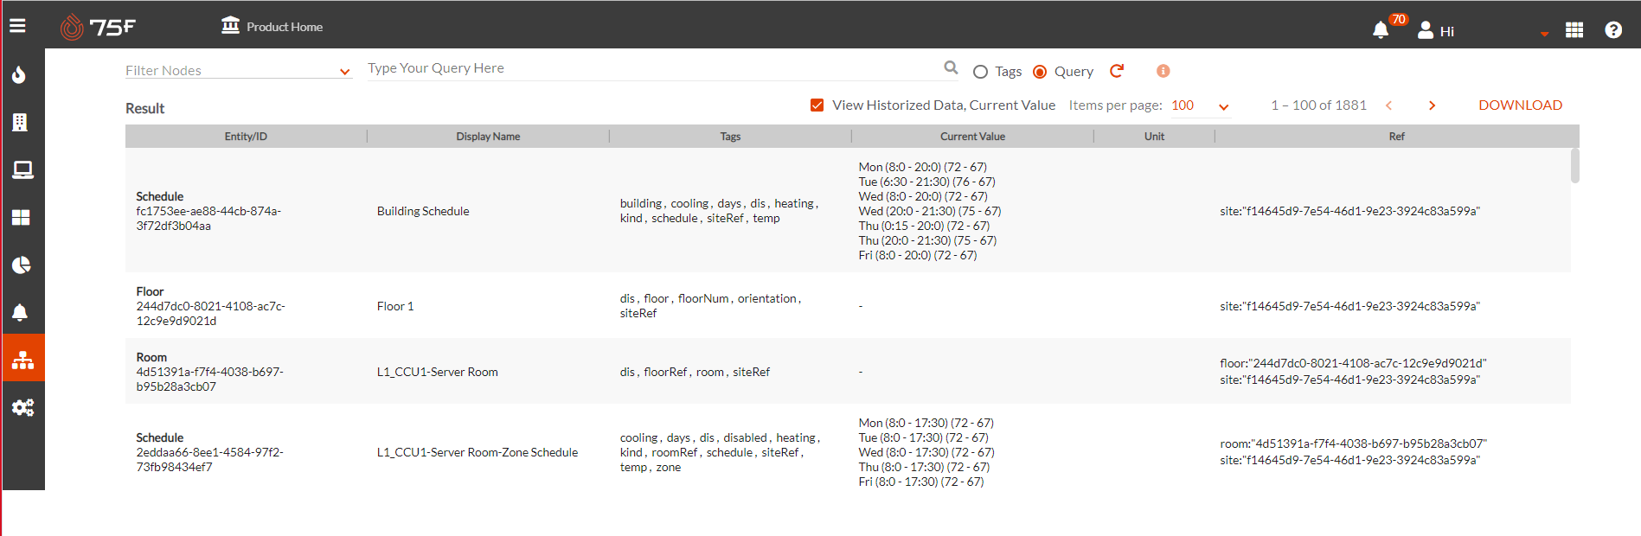Click the Current Value column header
Viewport: 1641px width, 536px height.
click(972, 137)
